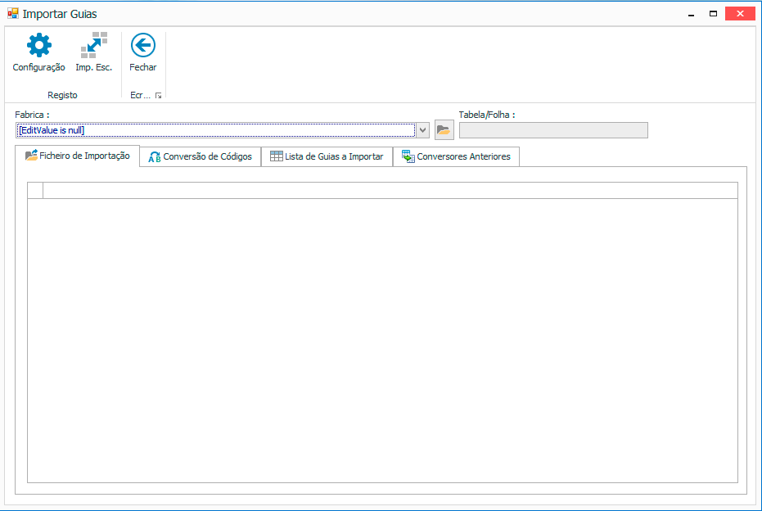The width and height of the screenshot is (762, 511).
Task: Click the open folder browse button
Action: (x=444, y=130)
